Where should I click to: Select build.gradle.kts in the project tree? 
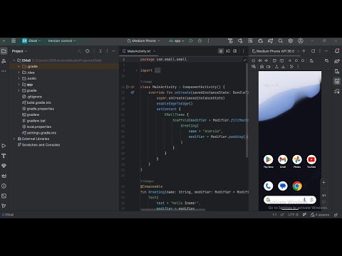38,102
